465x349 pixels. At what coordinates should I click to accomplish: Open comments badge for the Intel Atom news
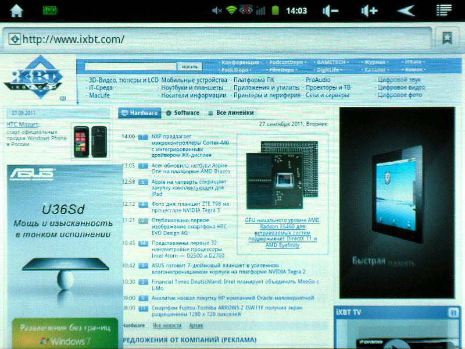point(143,243)
